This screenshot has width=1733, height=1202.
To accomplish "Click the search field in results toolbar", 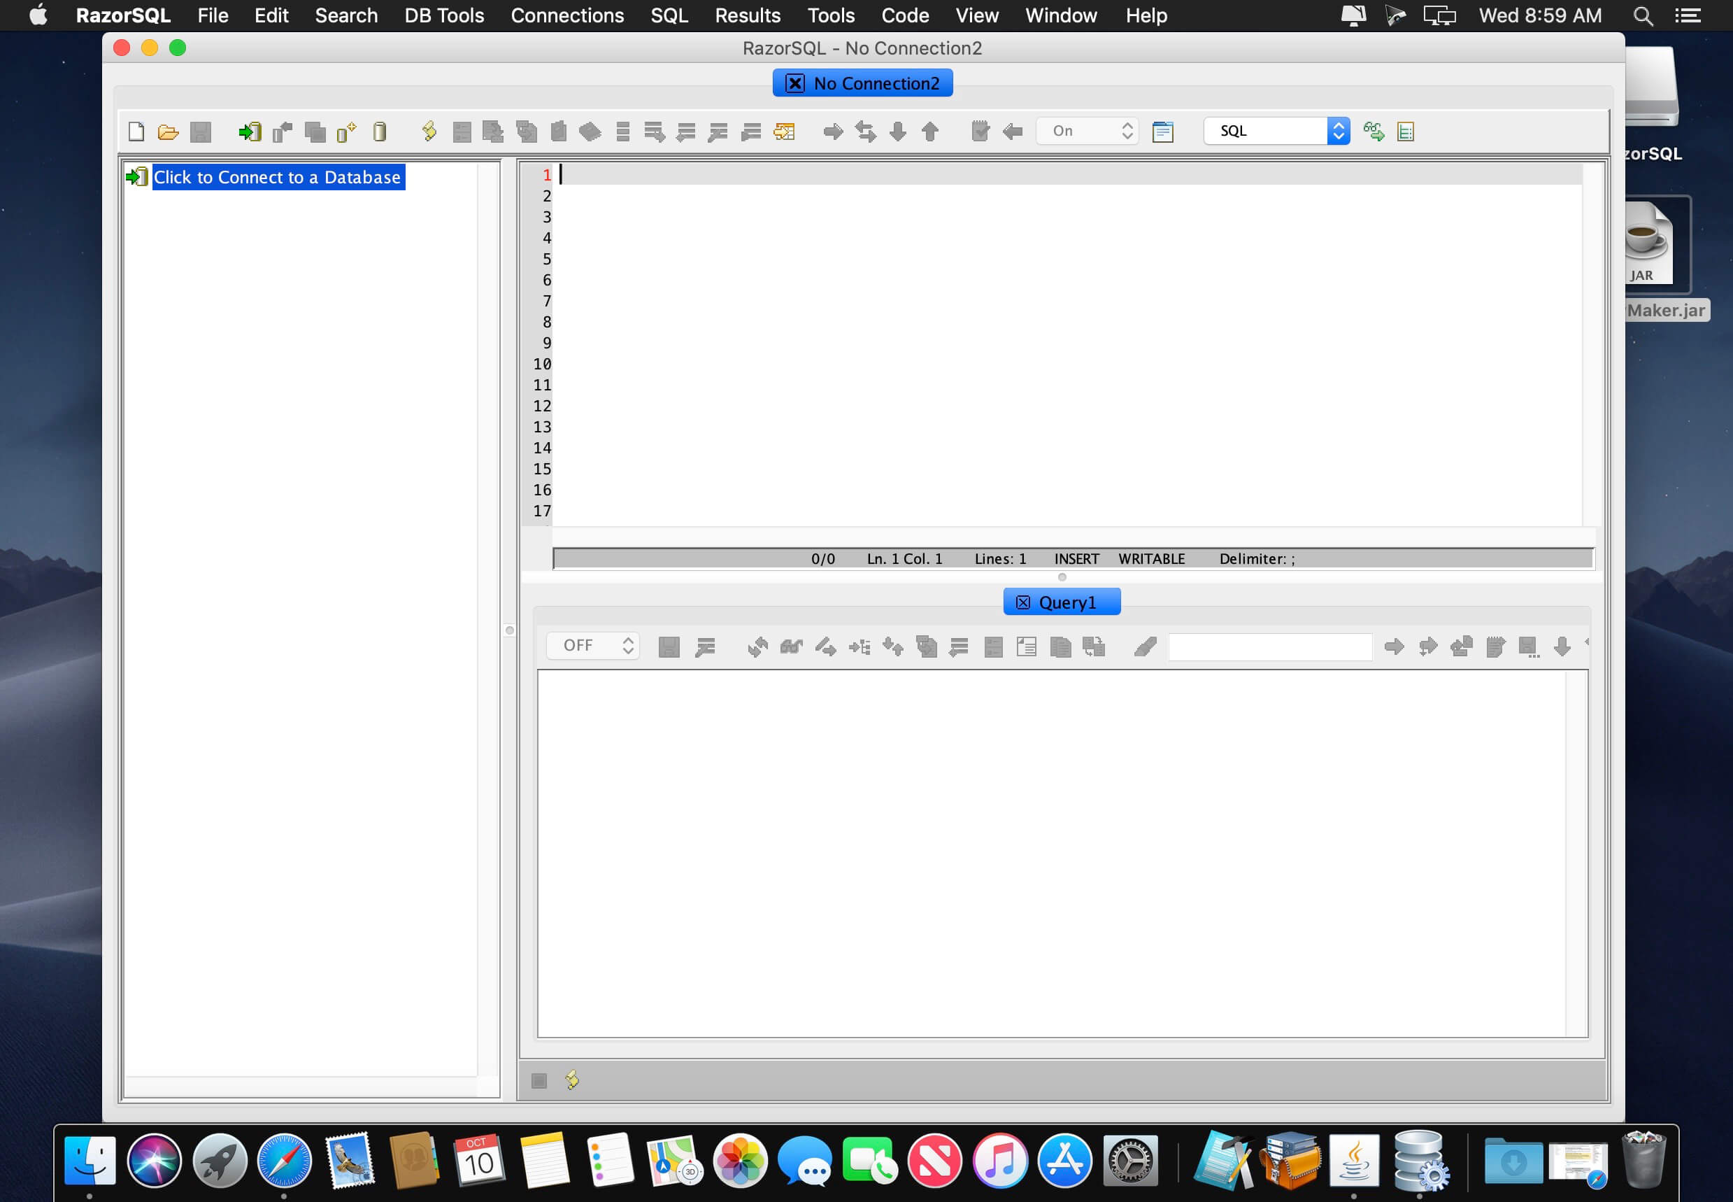I will click(x=1270, y=646).
